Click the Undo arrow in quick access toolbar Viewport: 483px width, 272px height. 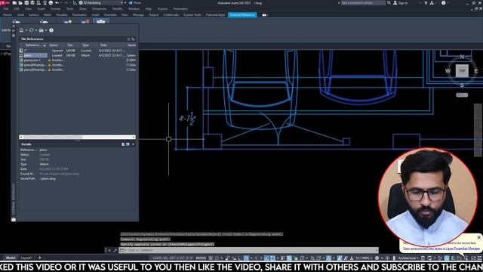[57, 3]
